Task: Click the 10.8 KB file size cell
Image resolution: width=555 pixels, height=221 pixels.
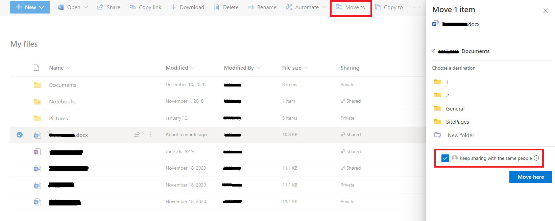Action: click(x=290, y=134)
